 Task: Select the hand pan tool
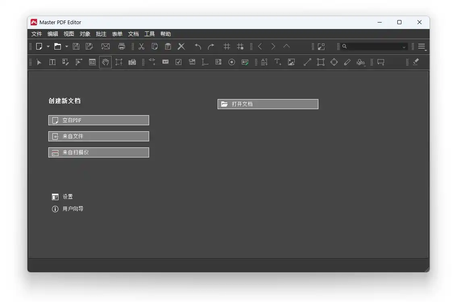click(x=105, y=62)
